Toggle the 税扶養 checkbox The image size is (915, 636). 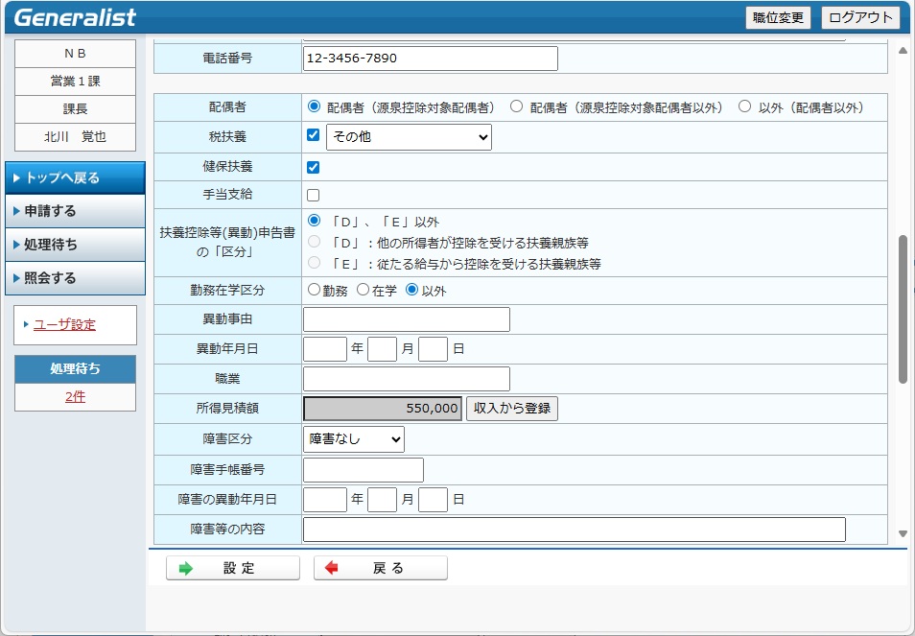tap(313, 135)
